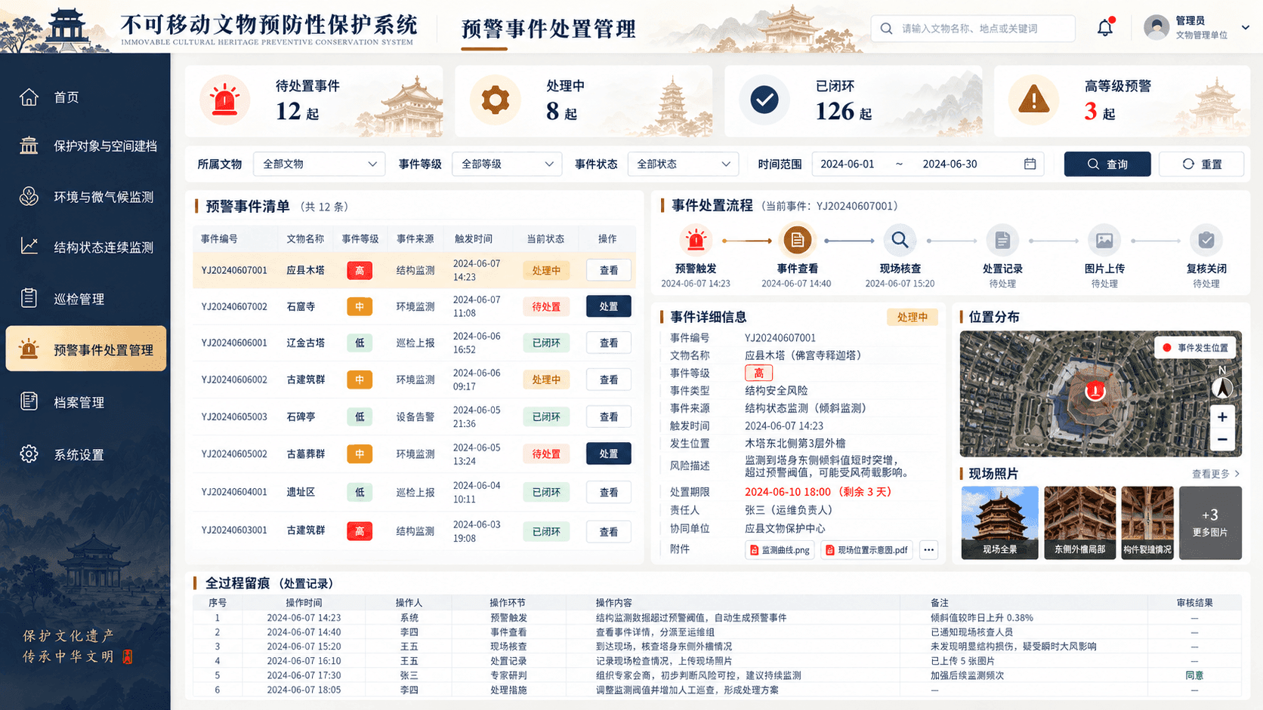This screenshot has width=1263, height=710.
Task: Click the 事件查看 document step icon
Action: (797, 241)
